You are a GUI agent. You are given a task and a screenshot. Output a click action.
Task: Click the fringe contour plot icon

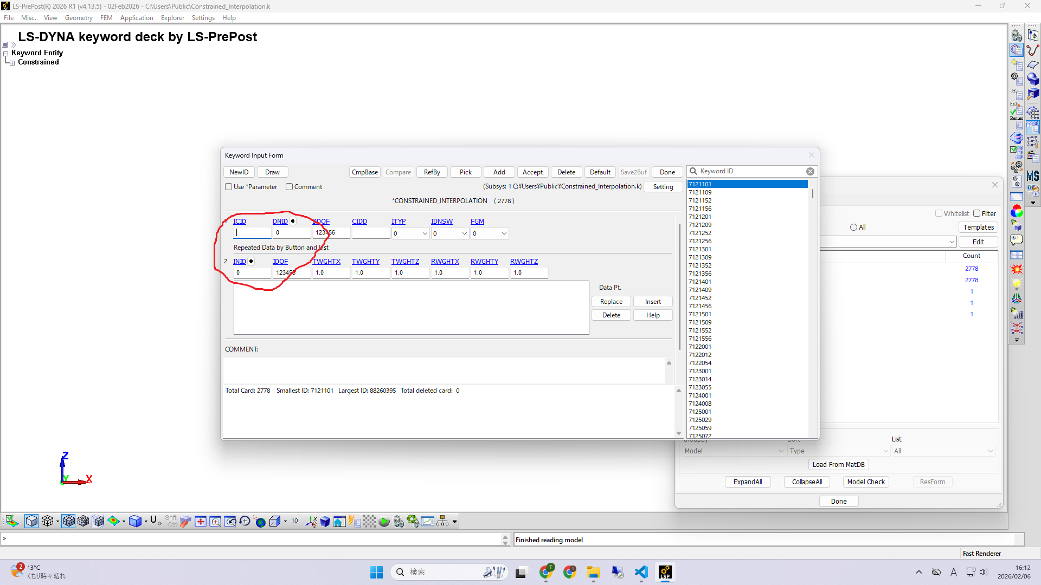click(x=113, y=521)
